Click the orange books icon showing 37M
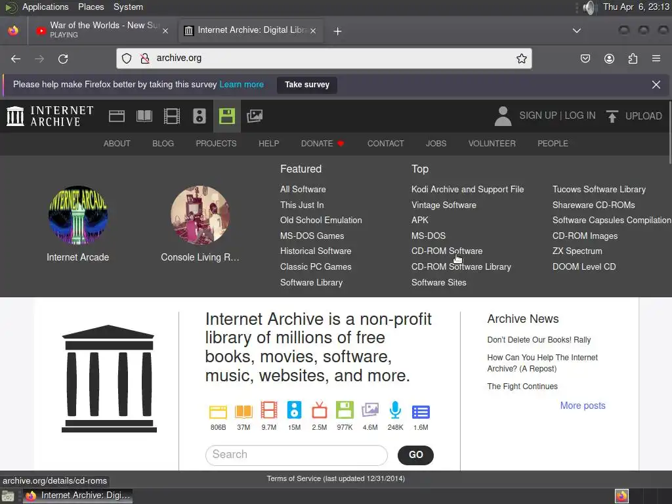672x504 pixels. (x=243, y=412)
